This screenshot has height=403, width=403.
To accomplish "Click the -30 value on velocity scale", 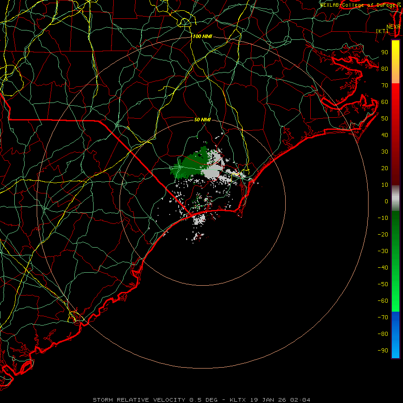I will (x=383, y=251).
